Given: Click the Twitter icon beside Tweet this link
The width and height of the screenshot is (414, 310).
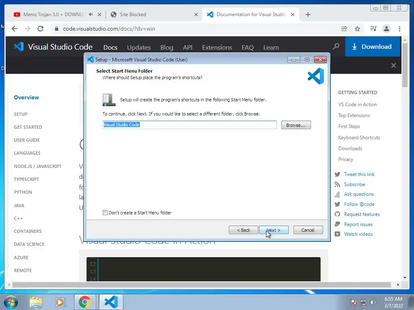Looking at the screenshot, I should [337, 174].
